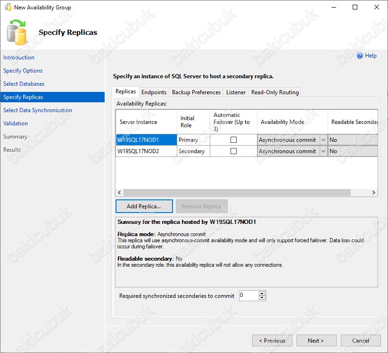388x353 pixels.
Task: Go to the Validation step
Action: pos(16,123)
